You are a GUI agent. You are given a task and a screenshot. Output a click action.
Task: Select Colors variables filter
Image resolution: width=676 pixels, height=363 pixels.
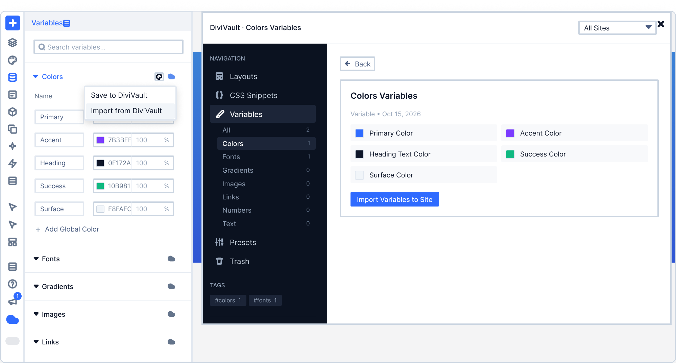266,144
